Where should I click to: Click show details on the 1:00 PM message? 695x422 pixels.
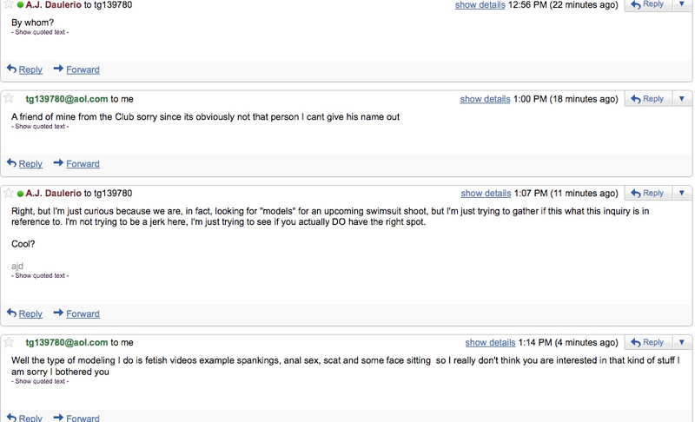[x=485, y=99]
